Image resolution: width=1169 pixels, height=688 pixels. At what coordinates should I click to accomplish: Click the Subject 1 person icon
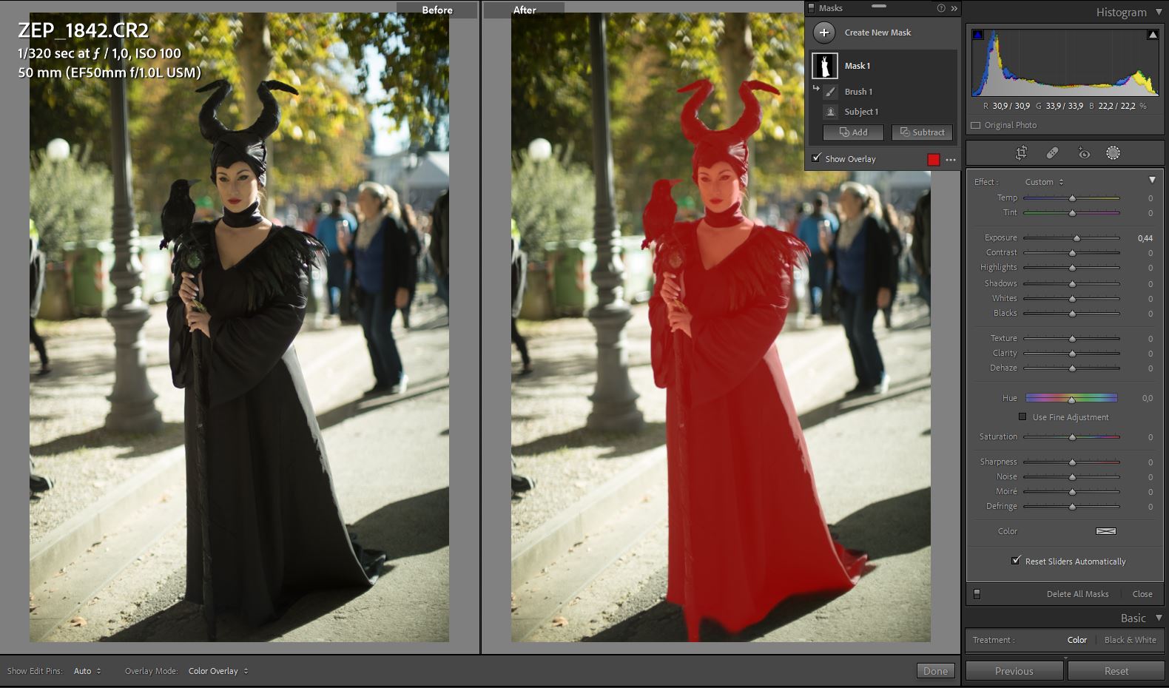point(831,112)
